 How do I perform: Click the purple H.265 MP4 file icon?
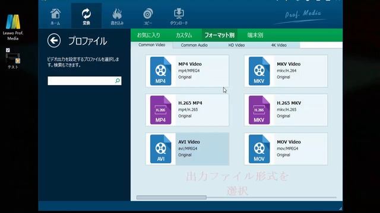point(161,110)
